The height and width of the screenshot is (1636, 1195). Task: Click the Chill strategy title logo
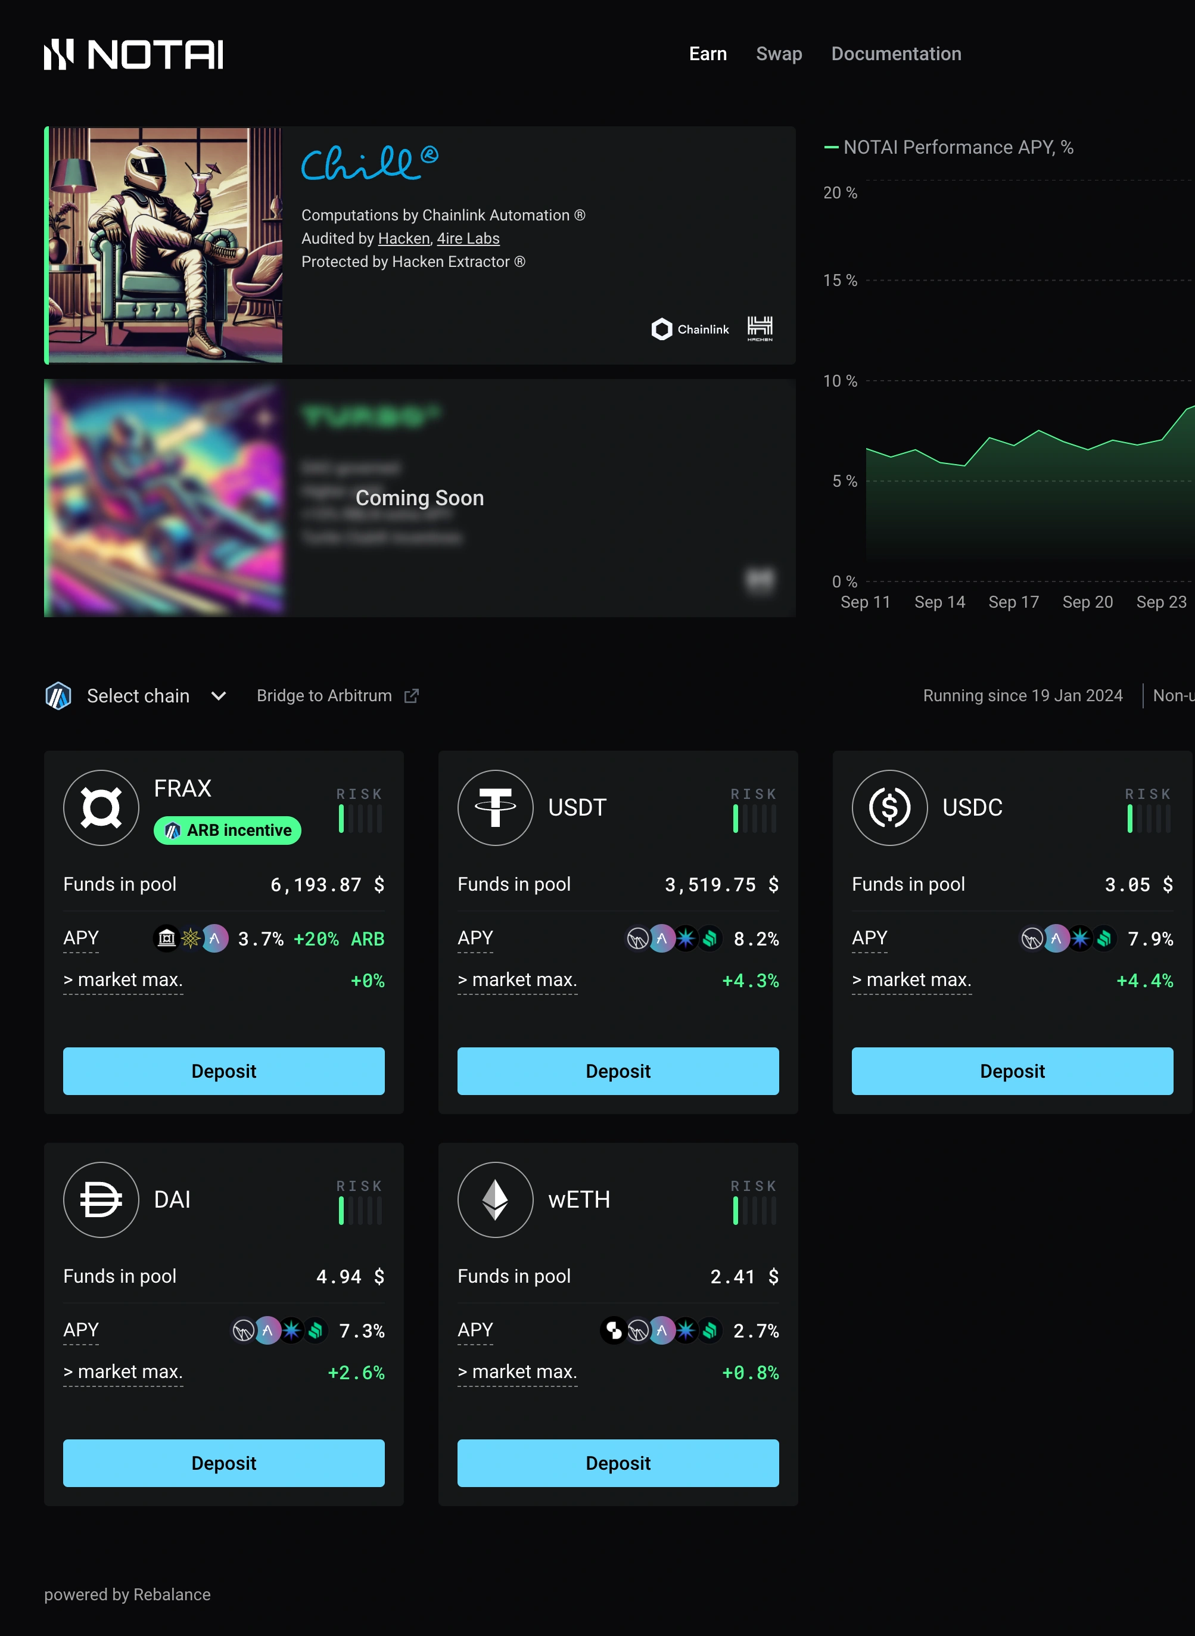point(369,163)
